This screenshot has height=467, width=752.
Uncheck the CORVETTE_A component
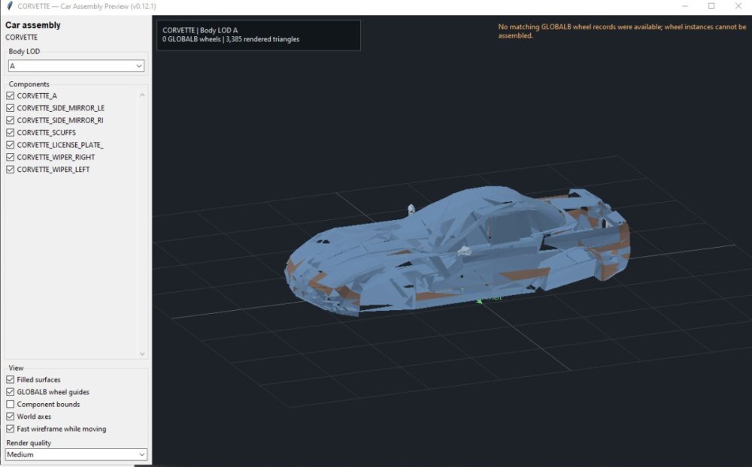click(10, 96)
